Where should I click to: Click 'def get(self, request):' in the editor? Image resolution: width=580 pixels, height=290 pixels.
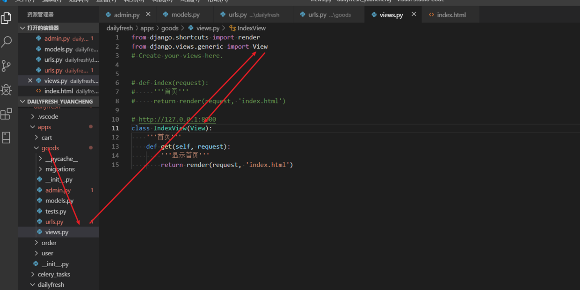188,146
